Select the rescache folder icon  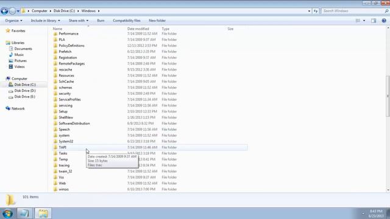click(55, 69)
